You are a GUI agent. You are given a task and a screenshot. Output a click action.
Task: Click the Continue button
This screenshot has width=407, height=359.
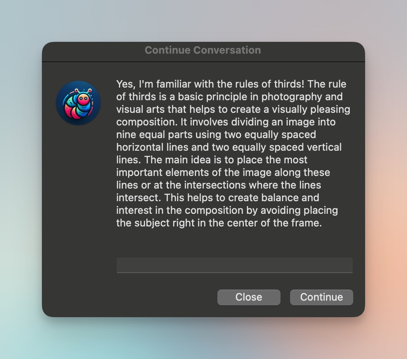coord(321,297)
